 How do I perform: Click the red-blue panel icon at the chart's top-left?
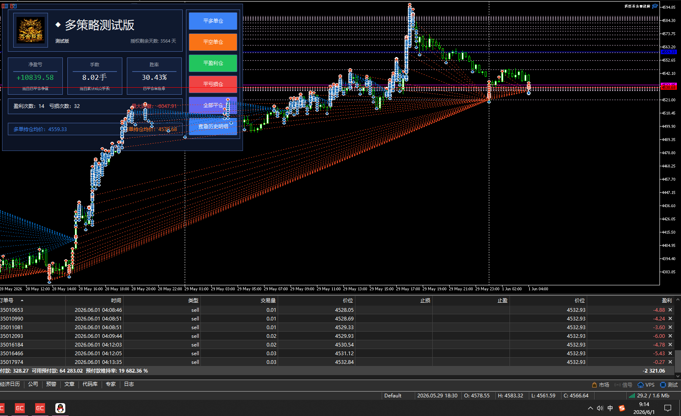click(x=14, y=6)
